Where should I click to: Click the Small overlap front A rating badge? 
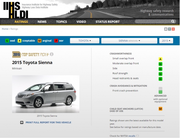tap(160, 59)
